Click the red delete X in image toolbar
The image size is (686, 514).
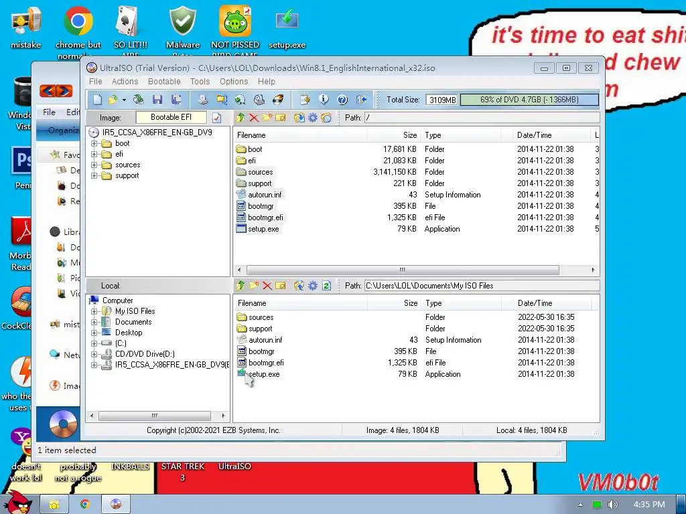[254, 118]
